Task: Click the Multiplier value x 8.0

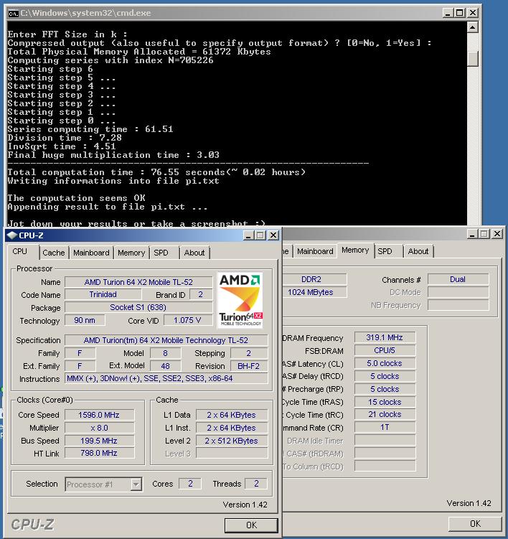Action: click(x=99, y=428)
